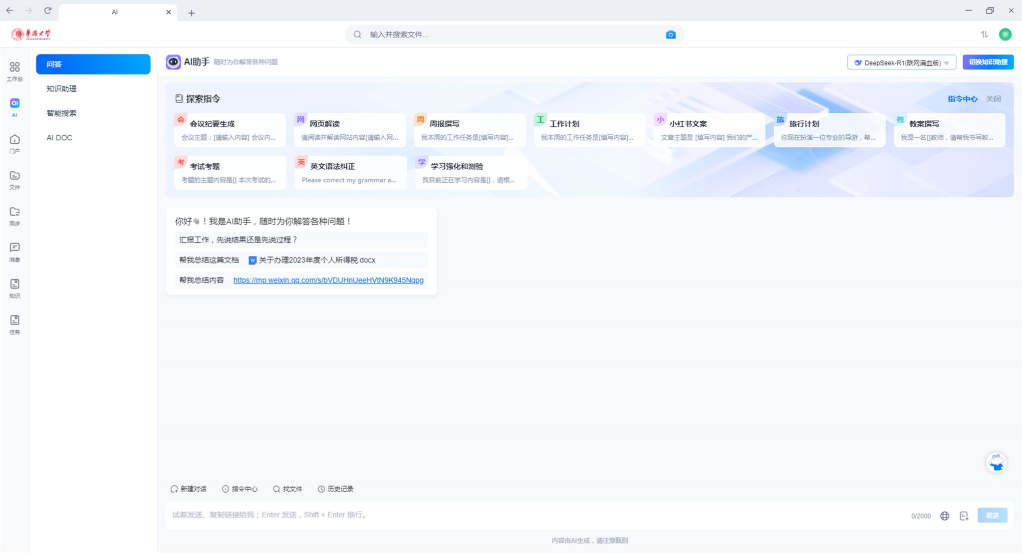Click the 切换知识助理 button
1022x553 pixels.
click(988, 62)
